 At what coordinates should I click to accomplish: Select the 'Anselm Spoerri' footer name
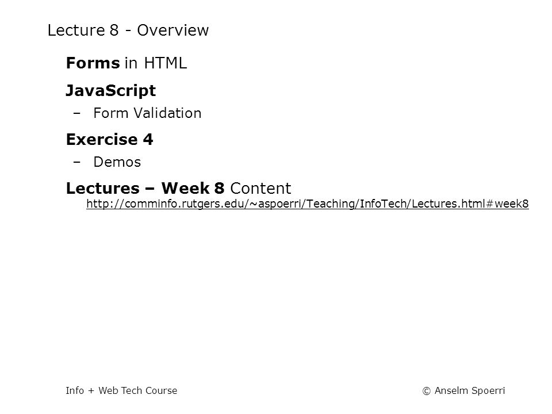click(x=470, y=390)
